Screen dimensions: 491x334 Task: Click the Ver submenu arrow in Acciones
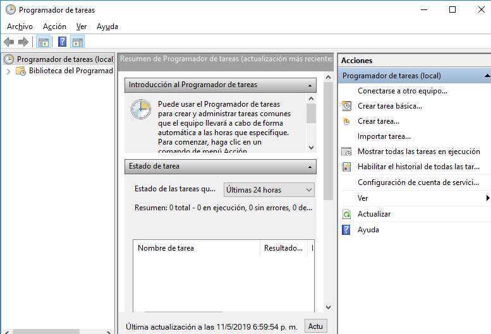pos(488,198)
